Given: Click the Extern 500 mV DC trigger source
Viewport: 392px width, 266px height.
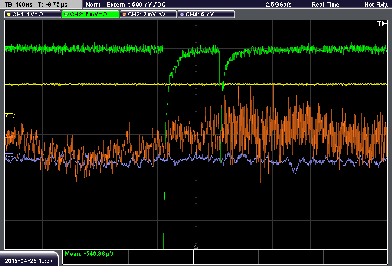Looking at the screenshot, I should (136, 5).
